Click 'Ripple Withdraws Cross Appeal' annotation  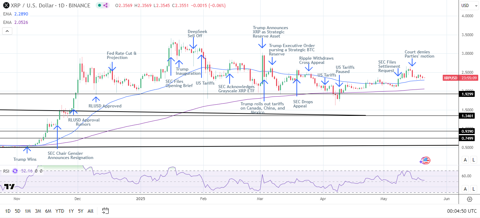(x=316, y=60)
